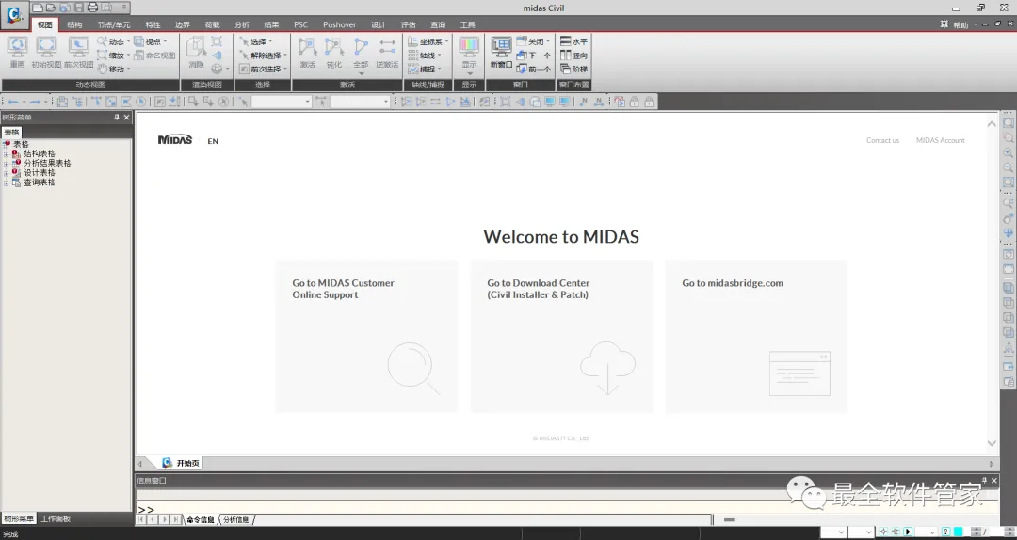
Task: Close the 树形菜单 tree menu panel
Action: 126,118
